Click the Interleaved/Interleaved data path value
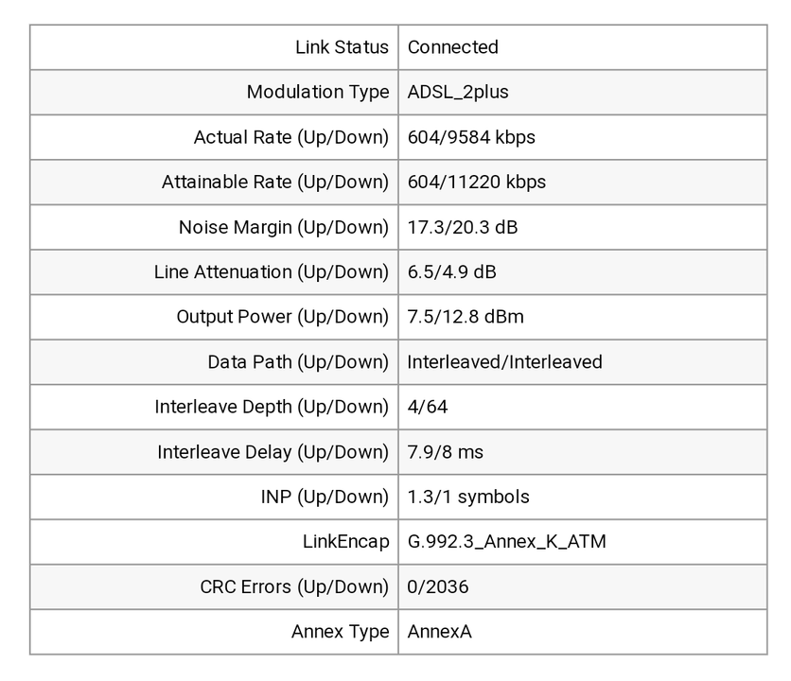Screen dimensions: 791x681 (504, 362)
